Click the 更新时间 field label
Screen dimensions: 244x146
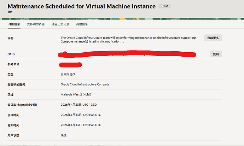click(13, 125)
